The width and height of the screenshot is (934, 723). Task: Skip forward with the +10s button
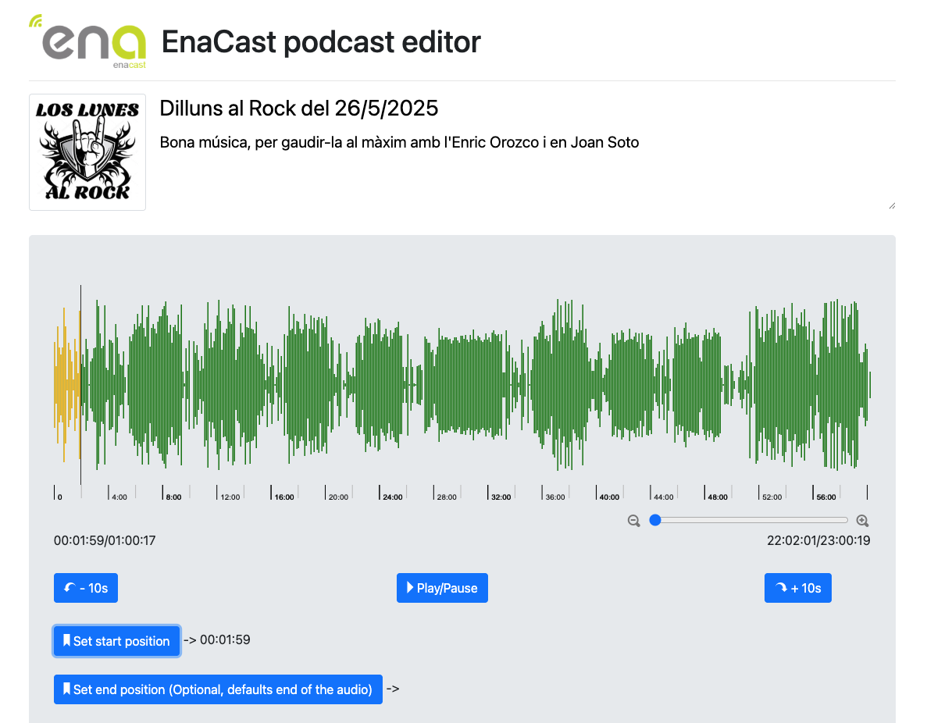point(797,588)
